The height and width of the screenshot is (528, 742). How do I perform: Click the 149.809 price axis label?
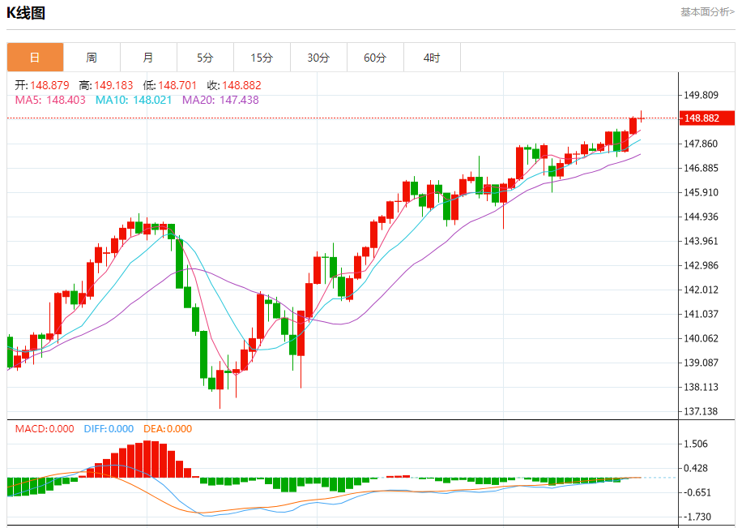point(701,95)
